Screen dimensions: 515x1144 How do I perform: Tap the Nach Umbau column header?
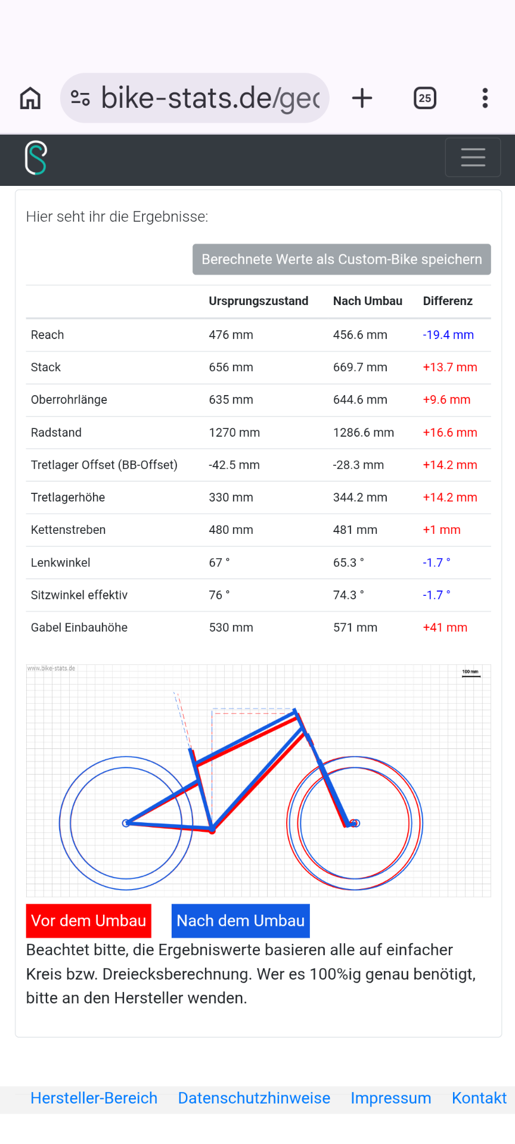(x=368, y=301)
